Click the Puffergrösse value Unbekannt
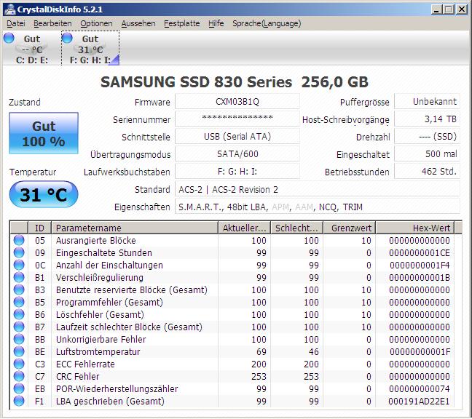 coord(427,102)
